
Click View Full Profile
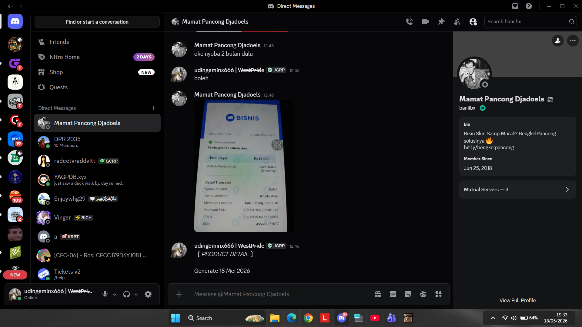point(517,300)
